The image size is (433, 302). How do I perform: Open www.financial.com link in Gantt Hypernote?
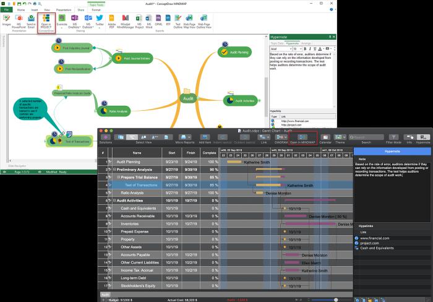374,238
